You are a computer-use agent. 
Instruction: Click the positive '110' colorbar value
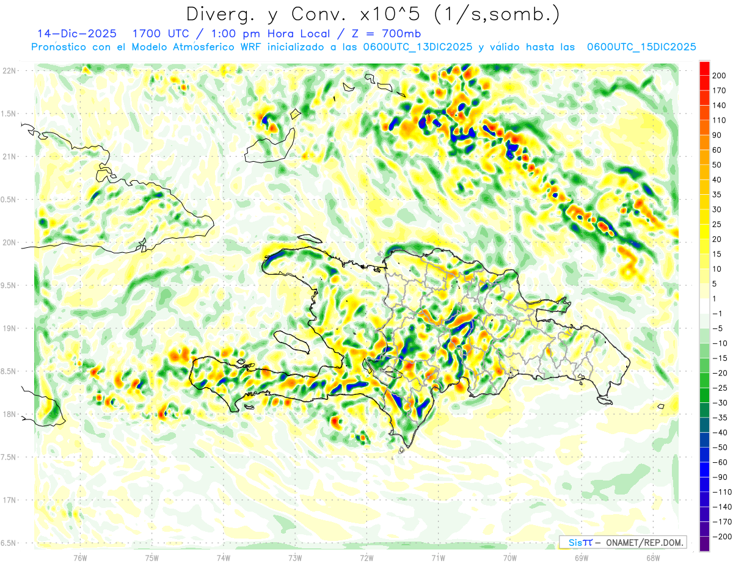(718, 120)
